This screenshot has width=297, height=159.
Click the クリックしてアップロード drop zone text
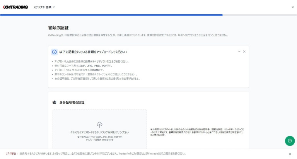[x=100, y=132]
